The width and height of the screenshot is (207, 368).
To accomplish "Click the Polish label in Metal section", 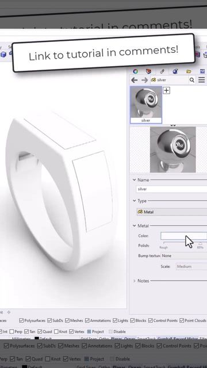I will [x=144, y=246].
